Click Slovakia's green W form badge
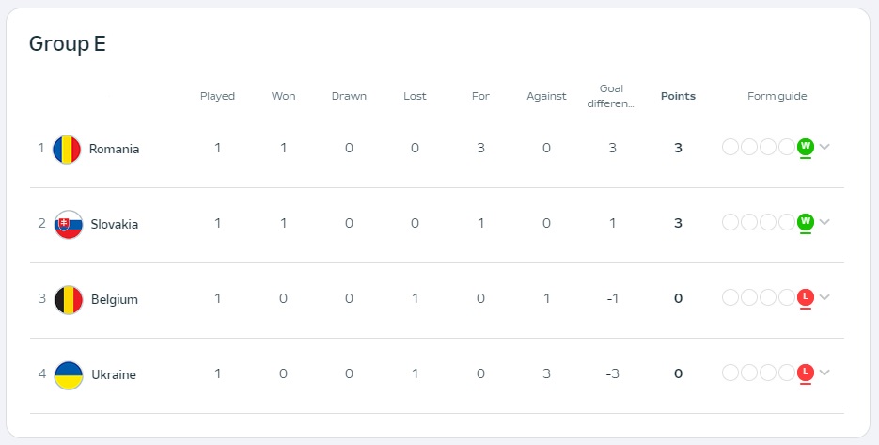This screenshot has height=445, width=879. (x=806, y=222)
